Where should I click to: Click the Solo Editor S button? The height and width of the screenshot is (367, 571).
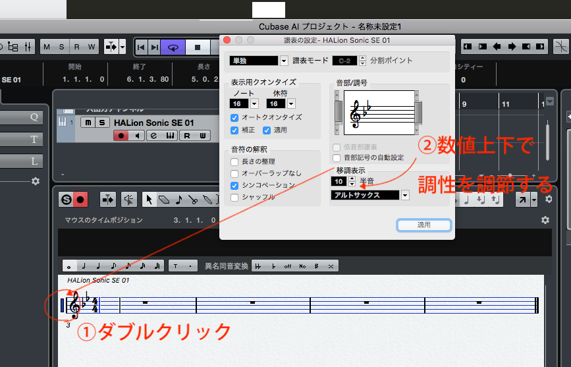coord(67,200)
